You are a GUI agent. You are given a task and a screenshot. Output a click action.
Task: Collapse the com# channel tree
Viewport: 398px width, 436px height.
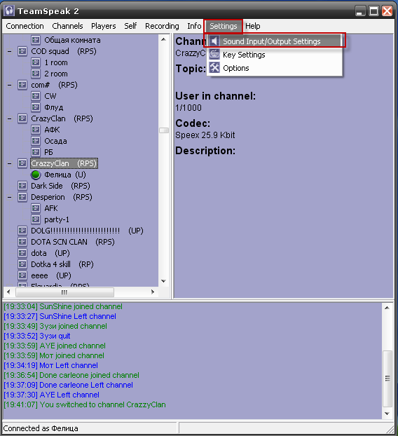10,85
